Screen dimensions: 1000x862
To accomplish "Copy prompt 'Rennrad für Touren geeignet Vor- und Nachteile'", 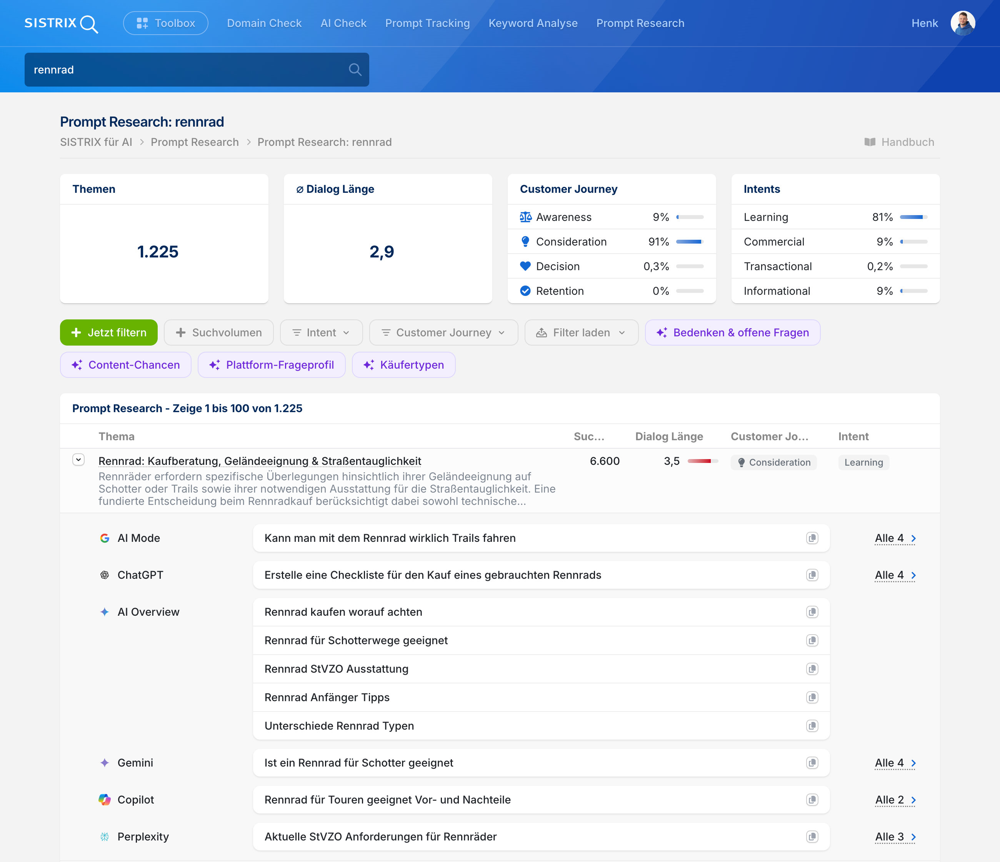I will 812,800.
